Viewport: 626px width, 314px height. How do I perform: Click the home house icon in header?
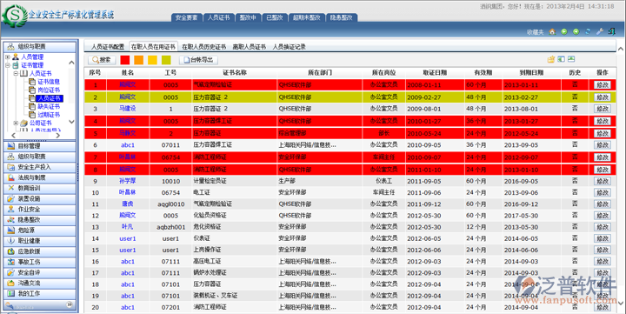[x=552, y=31]
